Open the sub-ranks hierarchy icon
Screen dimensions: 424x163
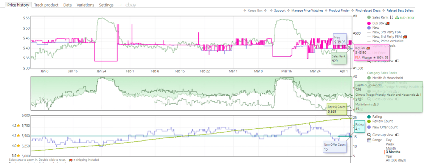(397, 17)
